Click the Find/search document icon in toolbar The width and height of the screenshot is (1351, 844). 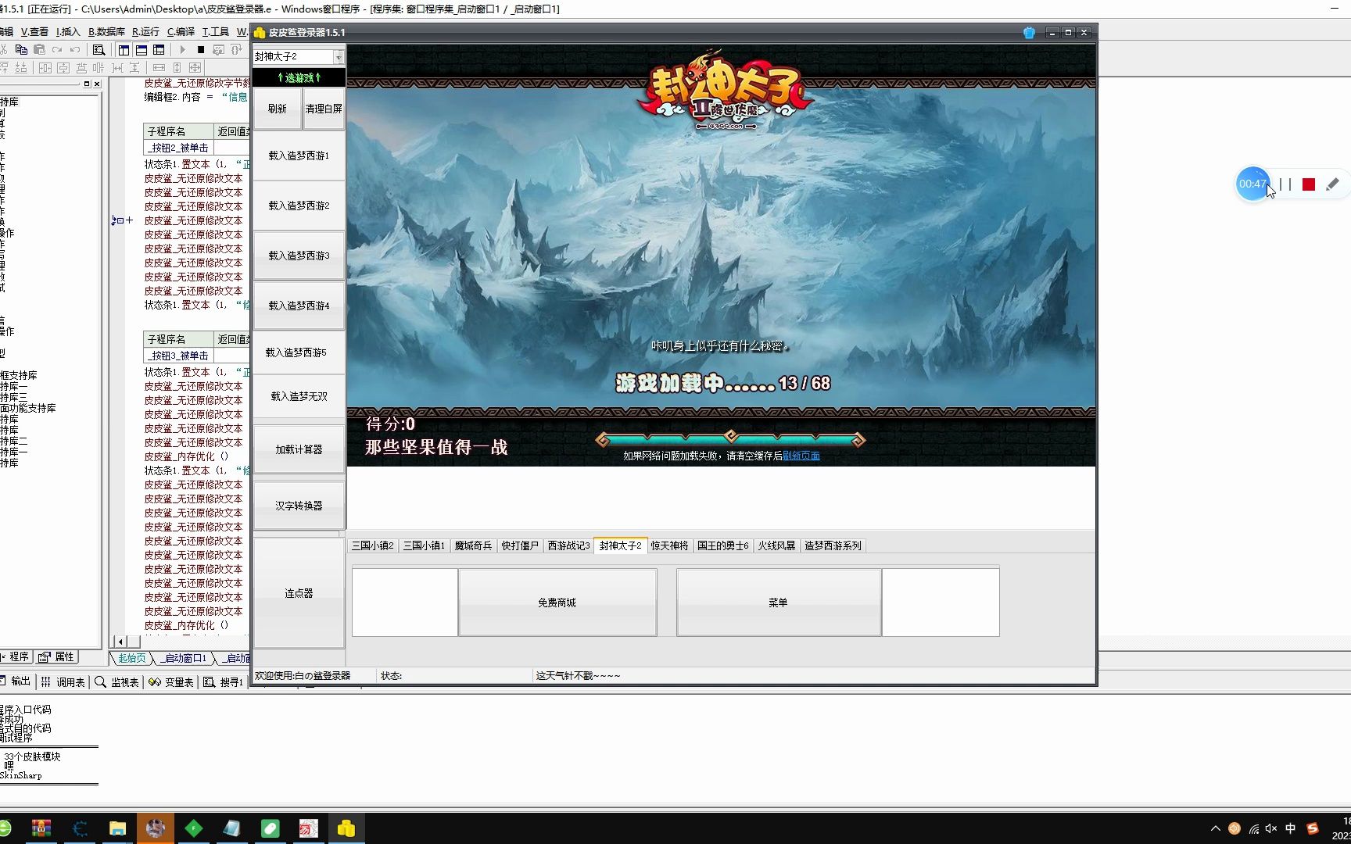point(99,49)
